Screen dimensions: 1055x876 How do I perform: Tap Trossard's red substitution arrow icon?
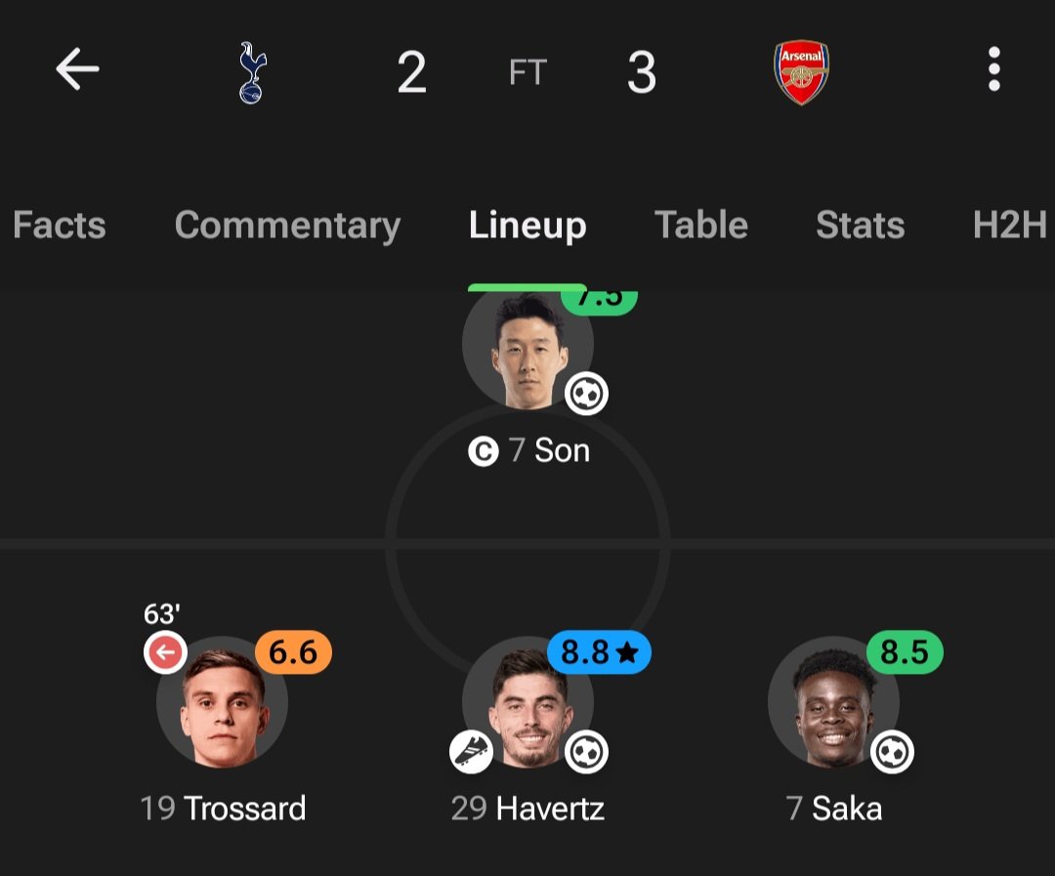[x=165, y=652]
